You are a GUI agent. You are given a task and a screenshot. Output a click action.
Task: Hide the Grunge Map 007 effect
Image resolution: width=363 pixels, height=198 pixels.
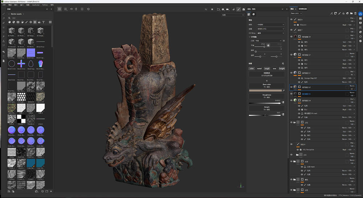point(299,78)
